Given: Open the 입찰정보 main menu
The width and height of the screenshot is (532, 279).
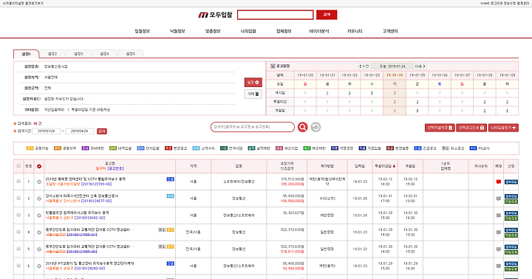Looking at the screenshot, I should pos(142,31).
